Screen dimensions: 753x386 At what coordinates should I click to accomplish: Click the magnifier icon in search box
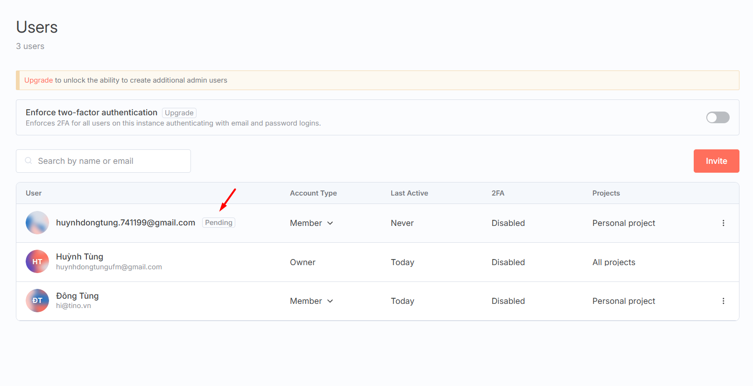coord(28,161)
